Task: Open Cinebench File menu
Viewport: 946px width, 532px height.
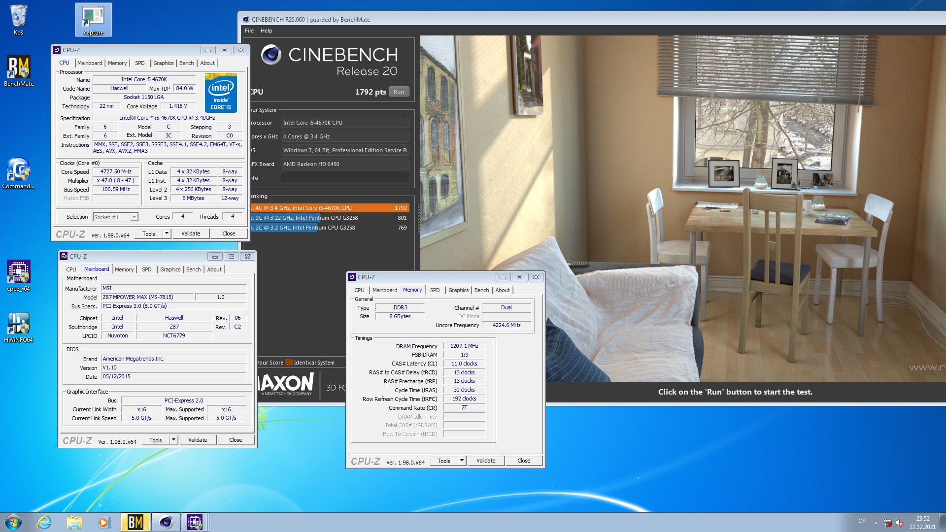Action: pyautogui.click(x=249, y=31)
